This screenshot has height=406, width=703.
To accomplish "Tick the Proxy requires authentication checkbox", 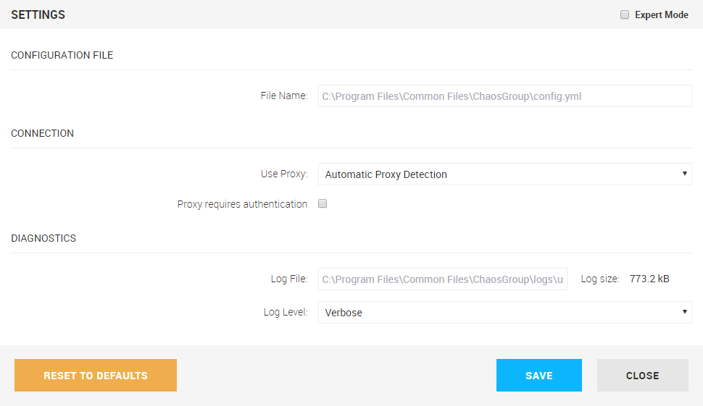I will 323,204.
